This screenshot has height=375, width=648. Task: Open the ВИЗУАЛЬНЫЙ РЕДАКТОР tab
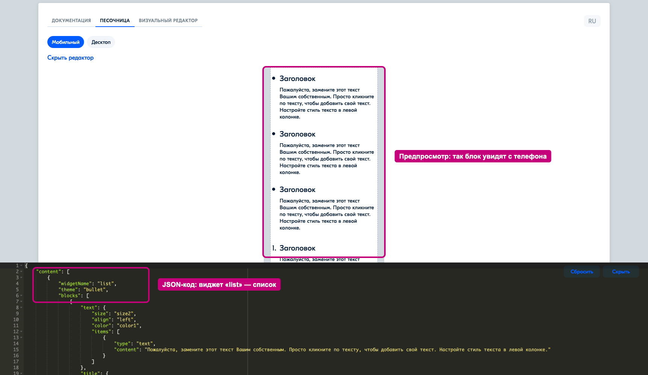tap(168, 21)
